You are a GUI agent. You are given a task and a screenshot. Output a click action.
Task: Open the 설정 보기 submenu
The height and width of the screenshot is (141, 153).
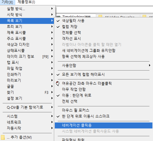(x=27, y=98)
